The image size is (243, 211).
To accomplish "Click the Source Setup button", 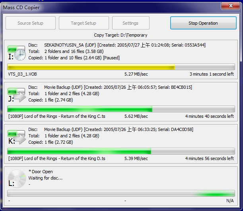I will point(30,23).
